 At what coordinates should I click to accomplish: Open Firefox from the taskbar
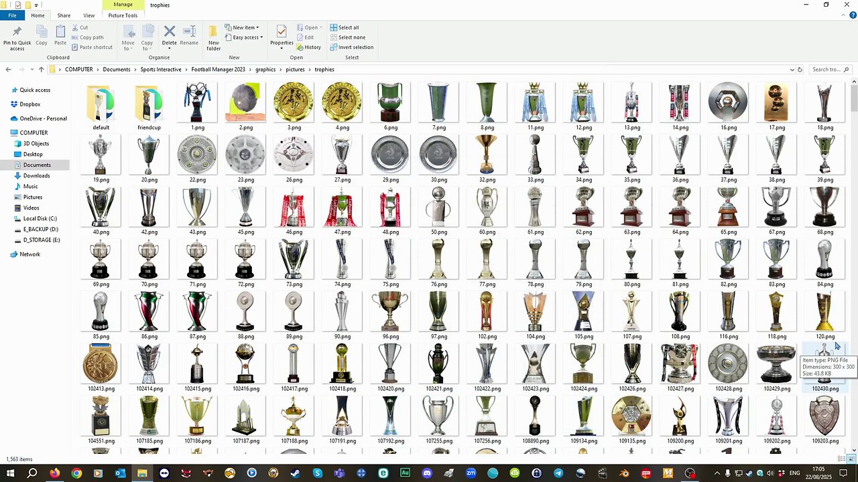tap(54, 473)
